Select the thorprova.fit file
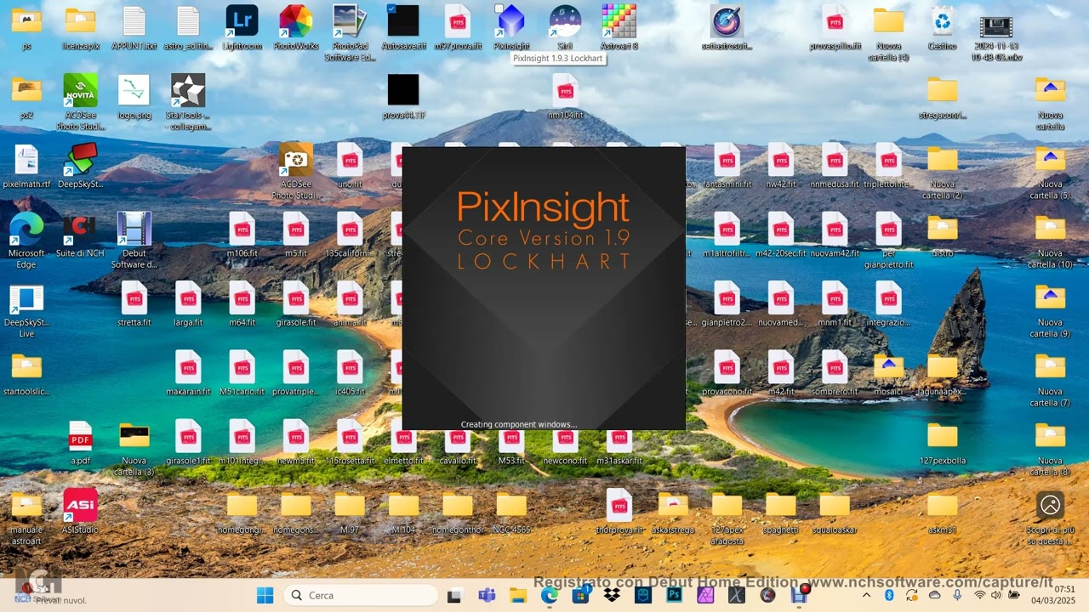The width and height of the screenshot is (1089, 612). pyautogui.click(x=619, y=505)
